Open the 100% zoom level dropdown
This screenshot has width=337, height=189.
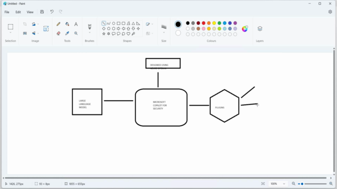tap(277, 184)
